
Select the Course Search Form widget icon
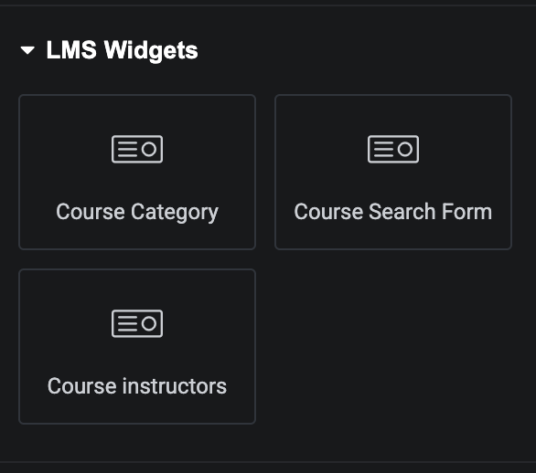click(393, 149)
